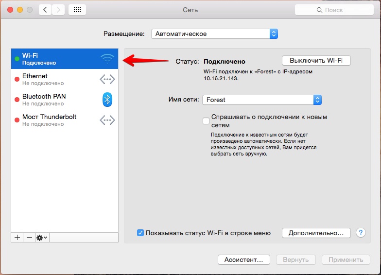Click the Ethernet arrows icon
The height and width of the screenshot is (275, 381).
pos(107,79)
